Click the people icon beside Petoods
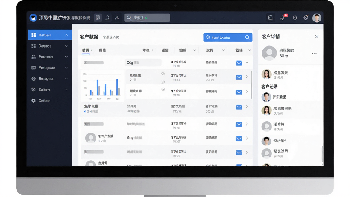The height and width of the screenshot is (197, 350). pos(33,57)
